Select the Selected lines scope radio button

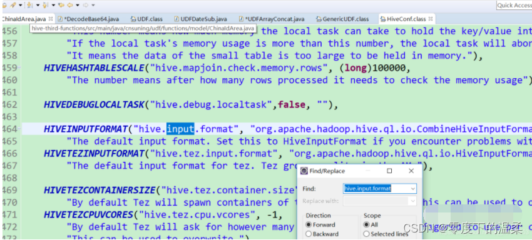[x=366, y=234]
